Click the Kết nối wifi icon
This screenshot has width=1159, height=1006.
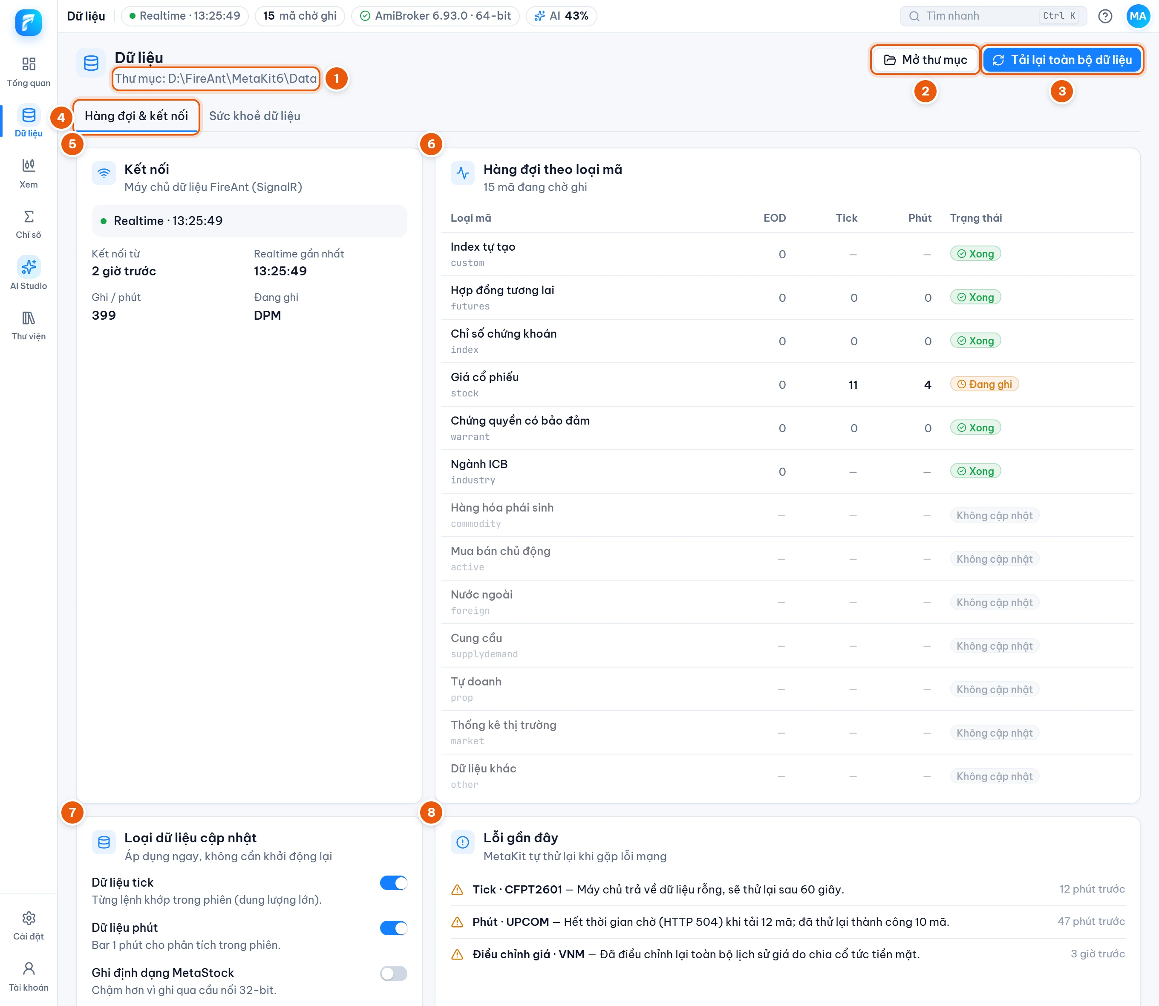tap(104, 173)
